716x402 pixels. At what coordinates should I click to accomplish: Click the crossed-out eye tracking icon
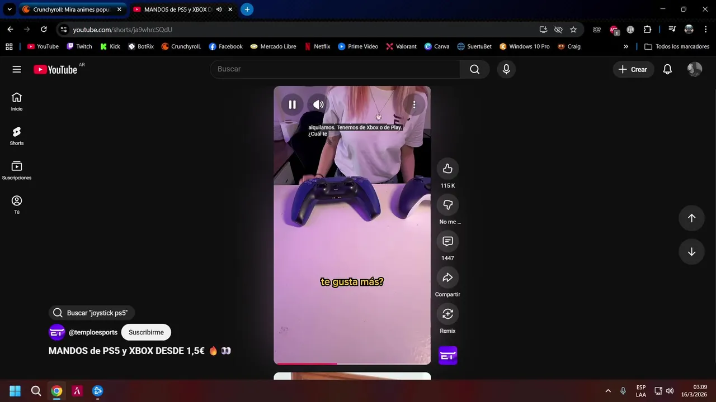558,30
